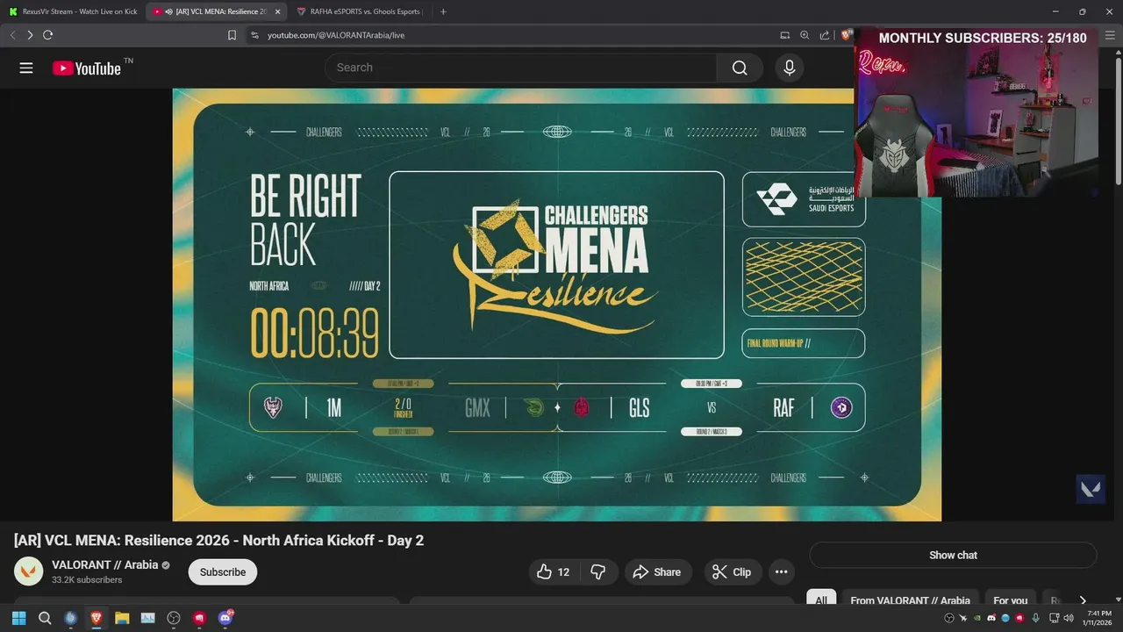Show the live chat
This screenshot has height=632, width=1123.
(953, 555)
